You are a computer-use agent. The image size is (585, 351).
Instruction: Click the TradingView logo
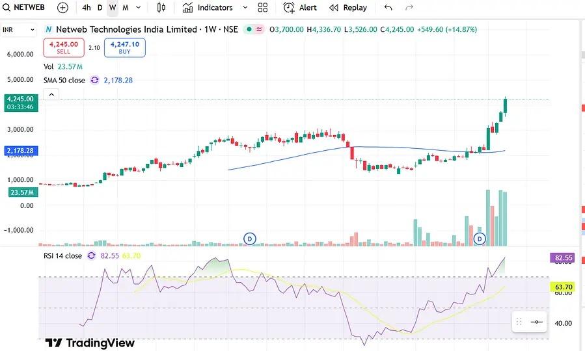coord(90,343)
